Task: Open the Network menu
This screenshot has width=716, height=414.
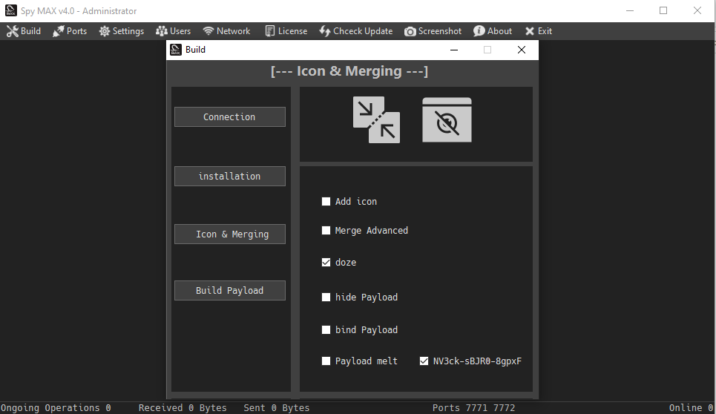Action: pos(226,31)
